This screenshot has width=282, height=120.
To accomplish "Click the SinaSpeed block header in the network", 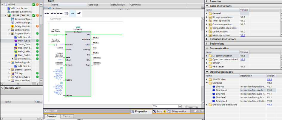I will coord(78,32).
